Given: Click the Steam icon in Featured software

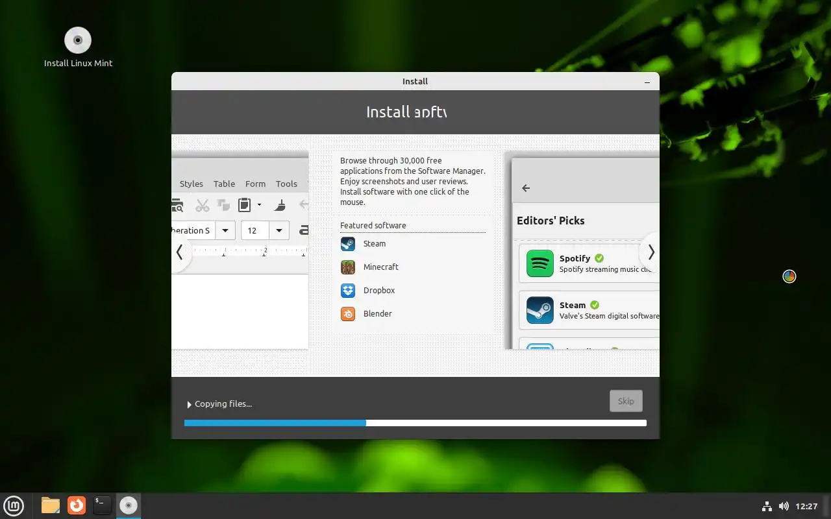Looking at the screenshot, I should (x=348, y=244).
